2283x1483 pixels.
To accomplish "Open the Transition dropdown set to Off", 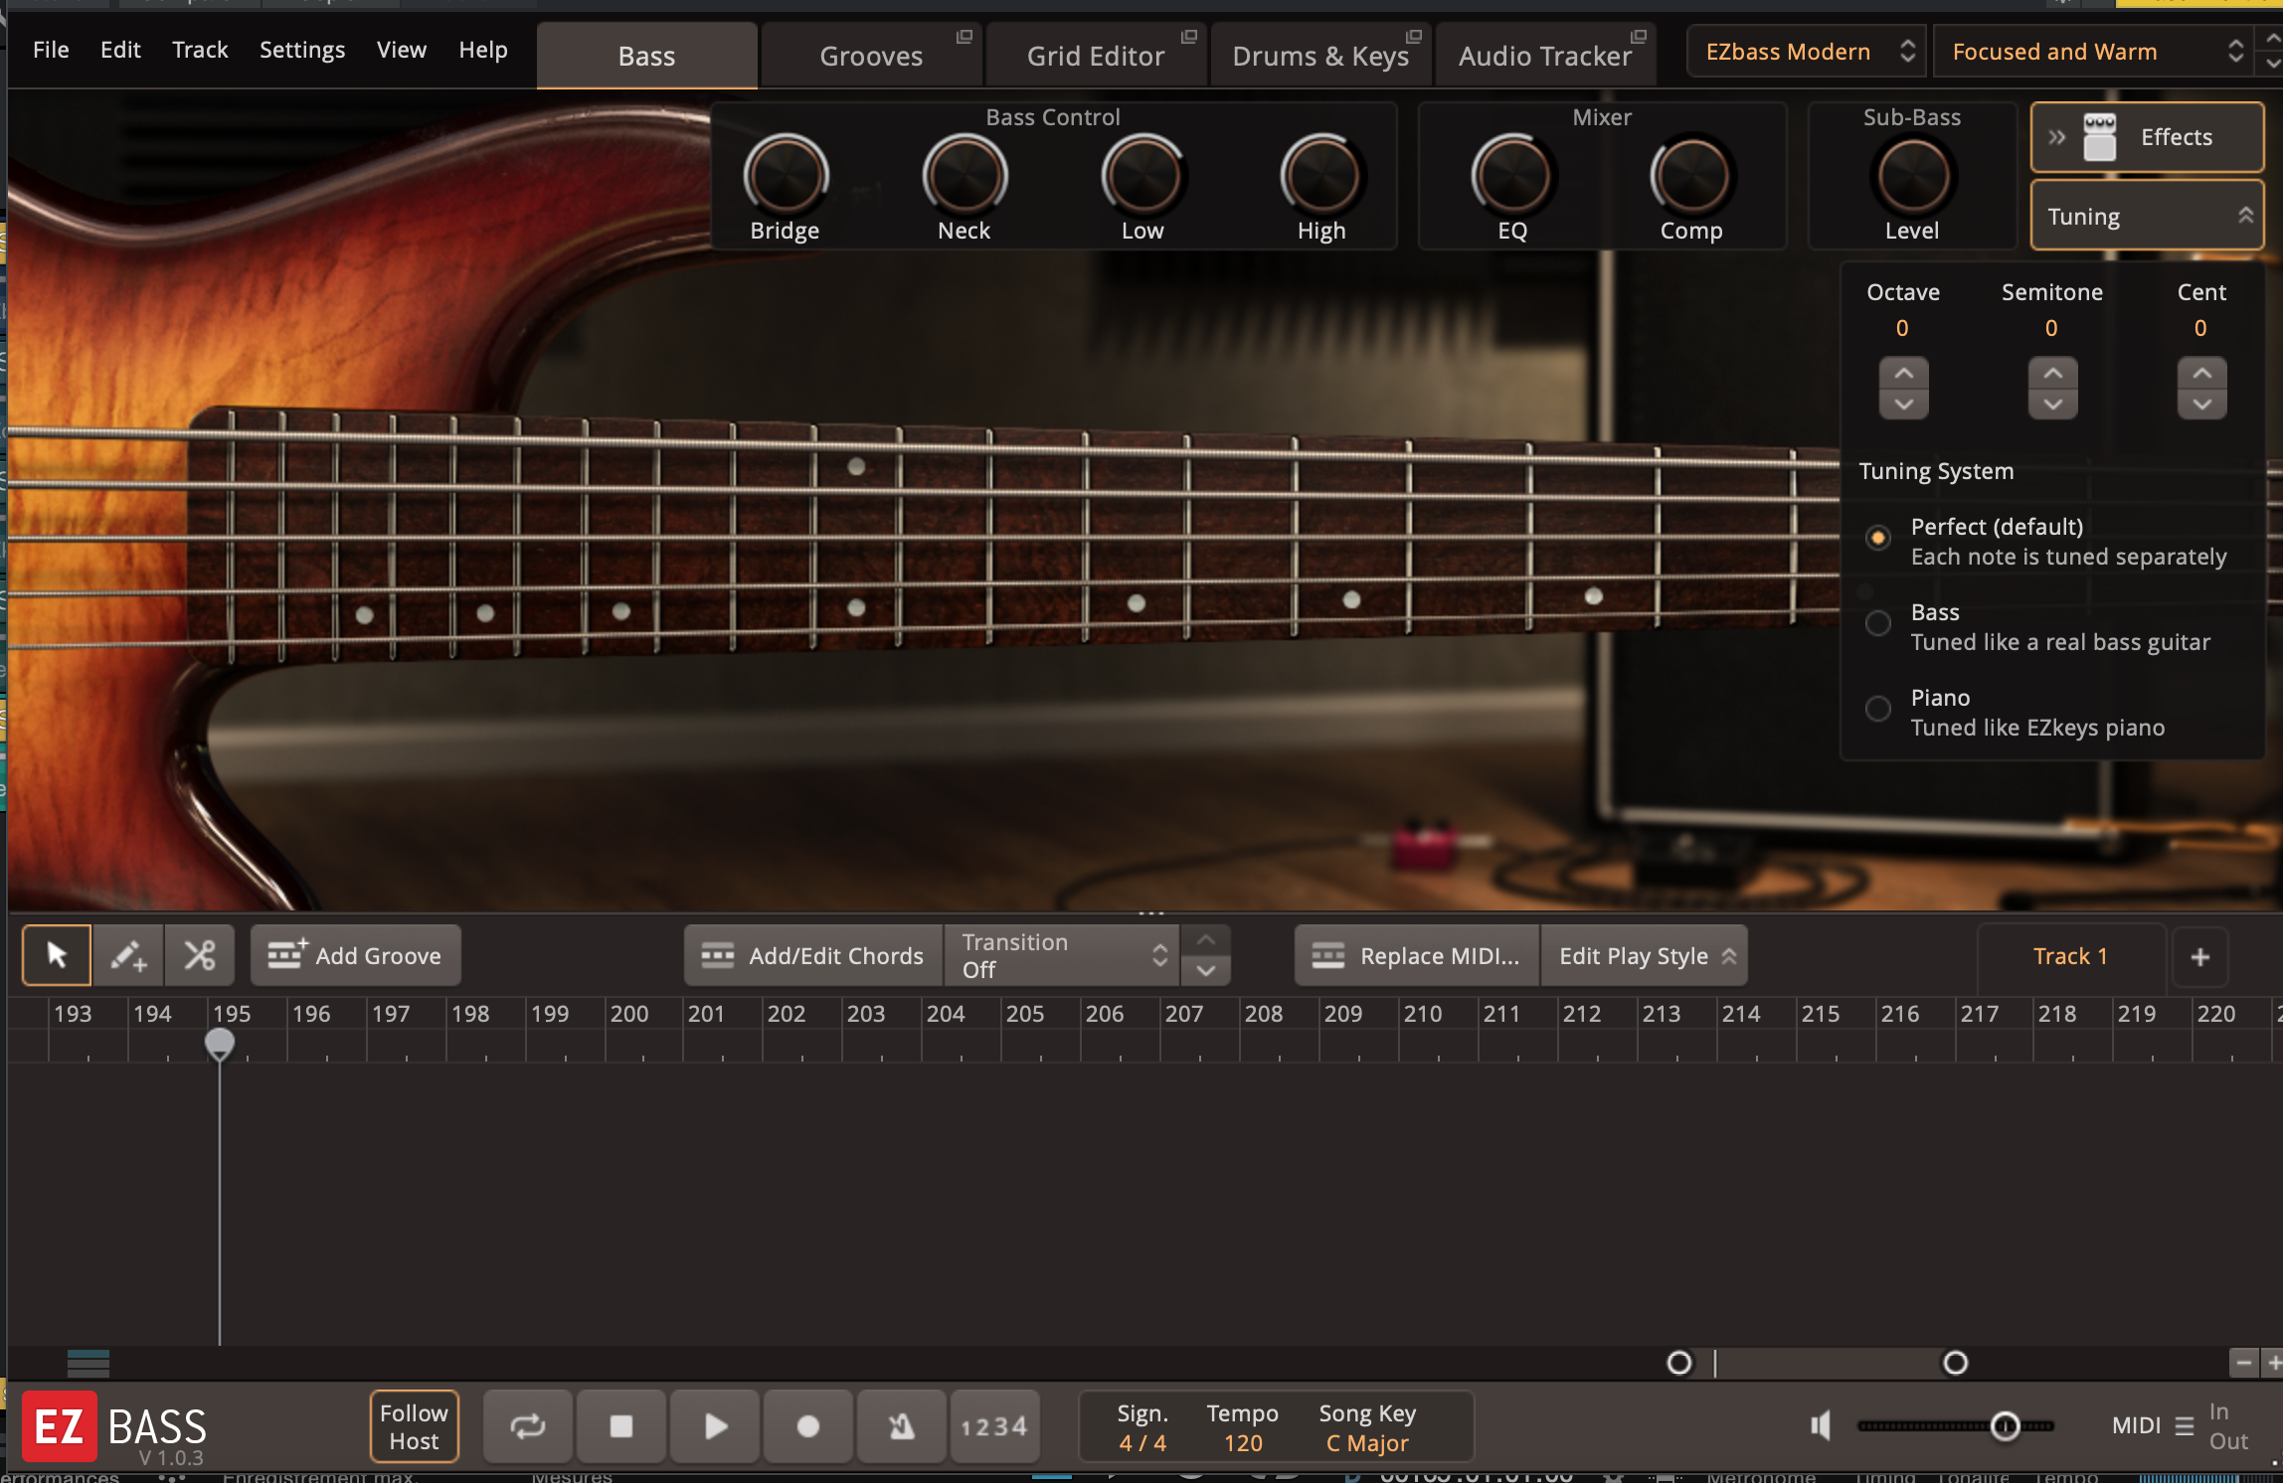I will [x=1060, y=955].
